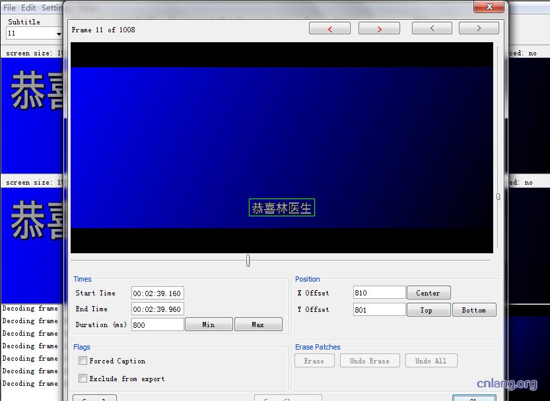Open the Subtitle number dropdown
This screenshot has height=401, width=550.
click(x=58, y=34)
